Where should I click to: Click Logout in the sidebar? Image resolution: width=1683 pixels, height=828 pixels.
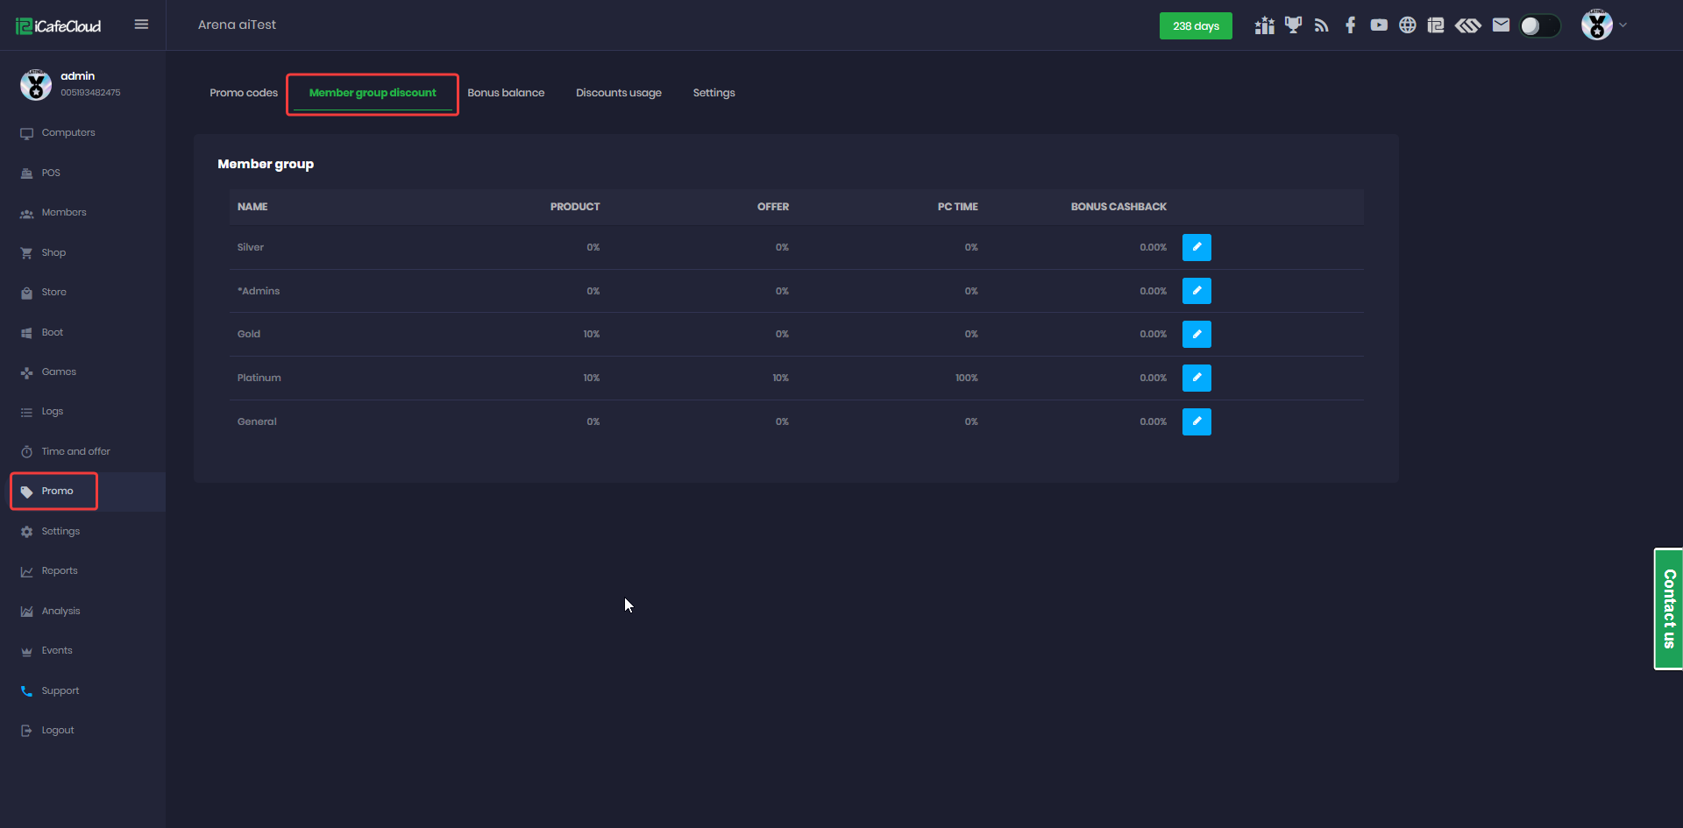click(58, 731)
